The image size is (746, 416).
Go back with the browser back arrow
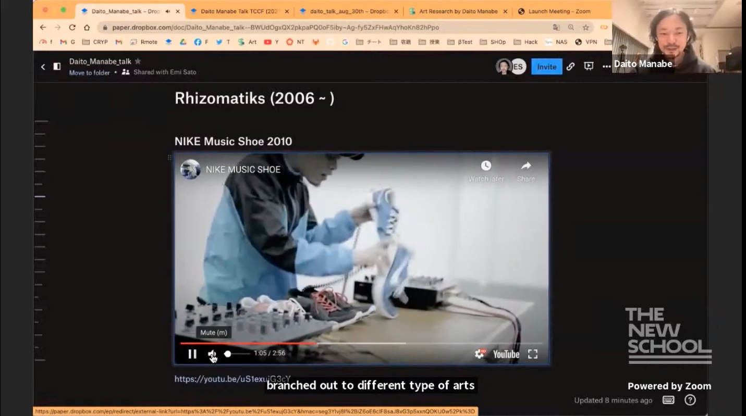tap(43, 27)
